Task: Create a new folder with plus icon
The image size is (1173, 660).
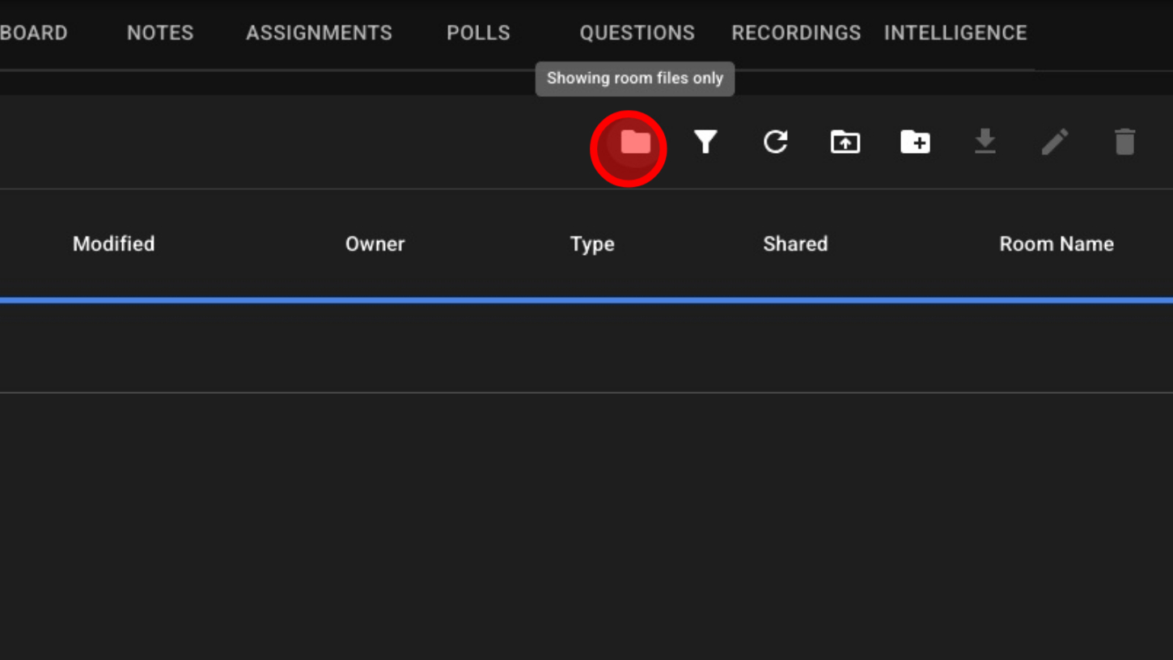Action: [x=915, y=142]
